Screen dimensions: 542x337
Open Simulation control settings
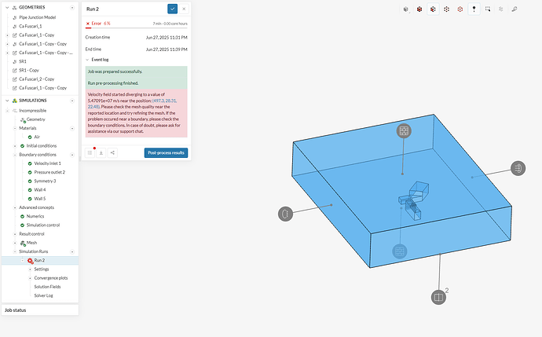point(43,225)
